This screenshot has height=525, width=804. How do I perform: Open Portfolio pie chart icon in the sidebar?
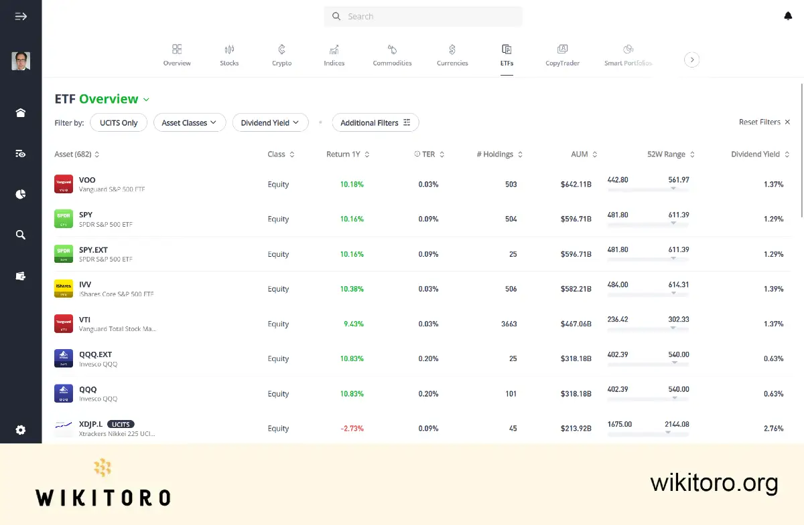(x=21, y=195)
